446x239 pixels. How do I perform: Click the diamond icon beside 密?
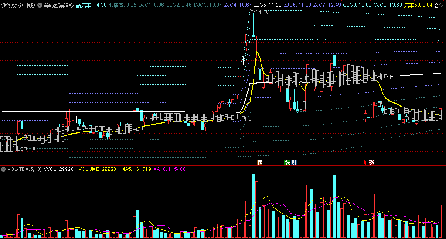click(x=441, y=5)
